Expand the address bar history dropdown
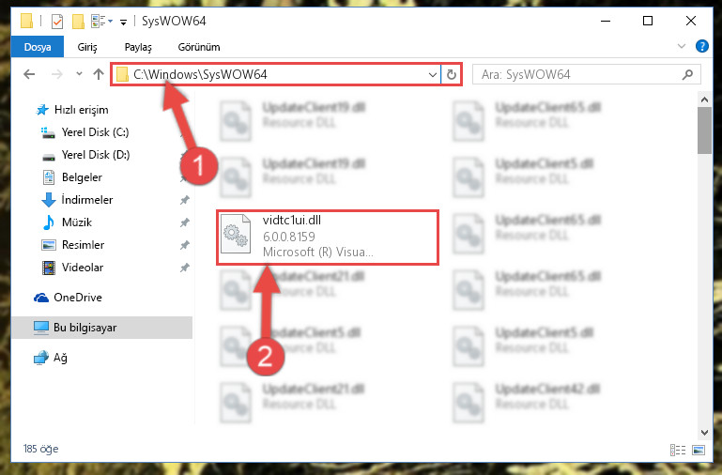This screenshot has width=722, height=475. click(x=433, y=74)
